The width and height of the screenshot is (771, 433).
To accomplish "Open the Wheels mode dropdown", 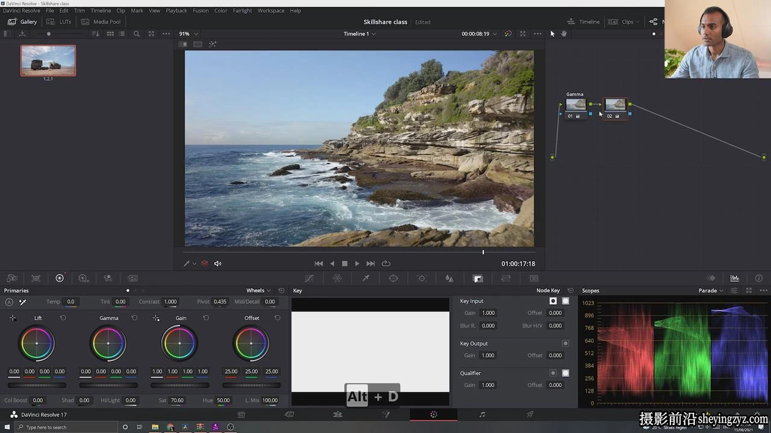I will pos(258,290).
